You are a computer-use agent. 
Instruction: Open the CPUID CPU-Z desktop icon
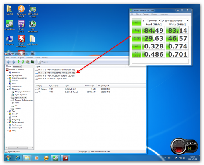(21, 26)
